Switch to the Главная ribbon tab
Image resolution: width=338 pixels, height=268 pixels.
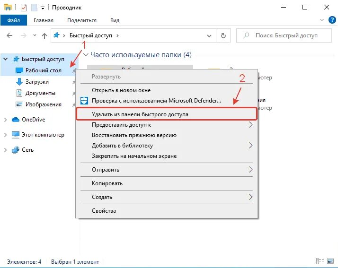coord(44,20)
